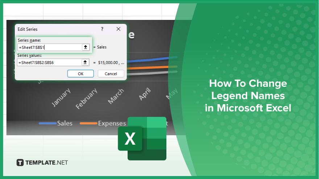Click the orange Expenses line in chart

pyautogui.click(x=152, y=68)
